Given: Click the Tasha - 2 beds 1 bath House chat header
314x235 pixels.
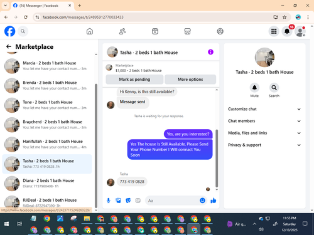Looking at the screenshot, I should point(148,53).
